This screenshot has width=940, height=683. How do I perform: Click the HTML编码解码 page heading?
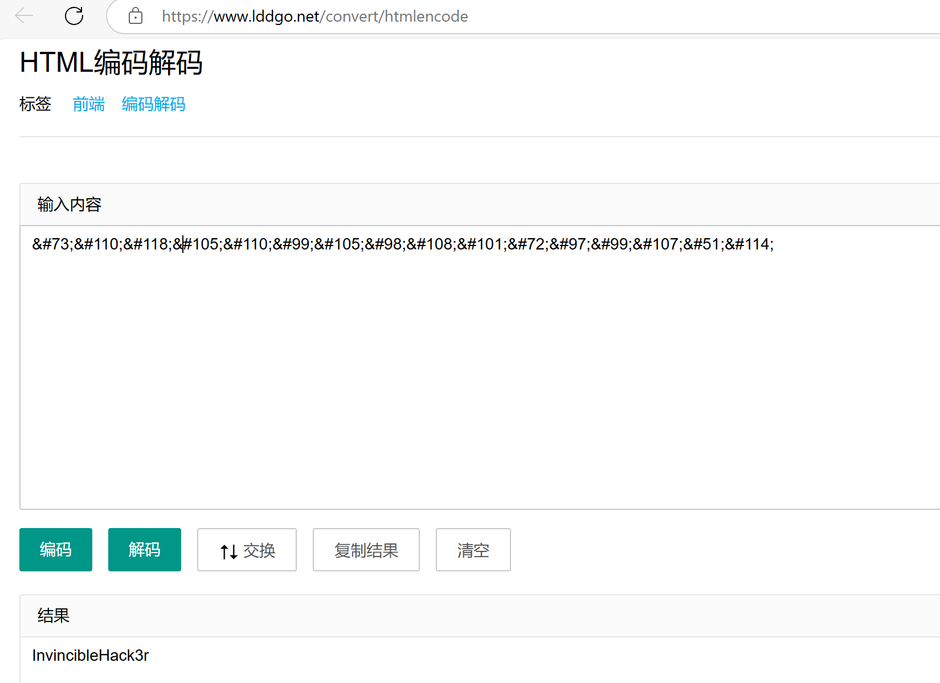(111, 63)
